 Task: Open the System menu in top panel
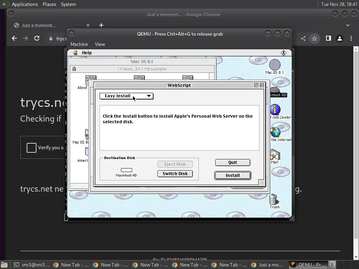pos(68,4)
